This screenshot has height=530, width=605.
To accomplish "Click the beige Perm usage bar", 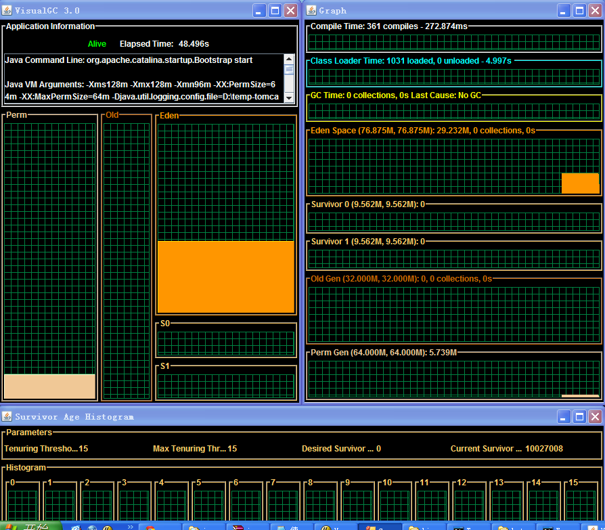I will 49,387.
